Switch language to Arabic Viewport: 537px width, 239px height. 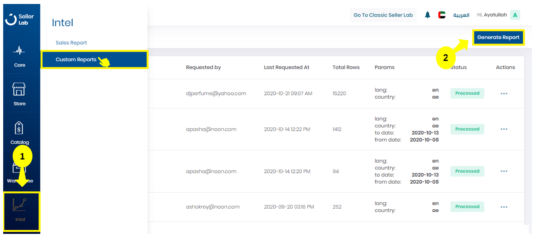pyautogui.click(x=461, y=15)
